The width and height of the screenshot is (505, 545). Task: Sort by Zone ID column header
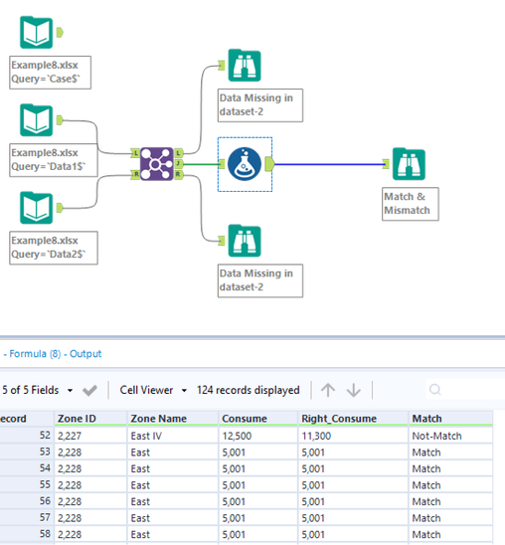(x=90, y=419)
